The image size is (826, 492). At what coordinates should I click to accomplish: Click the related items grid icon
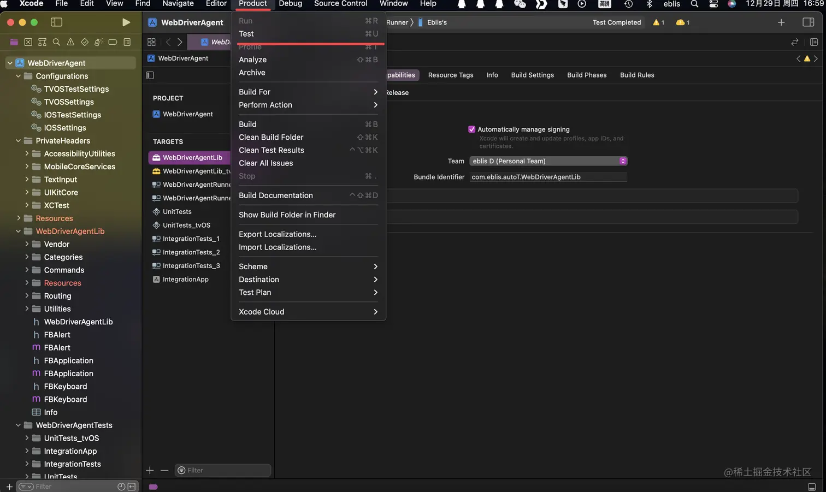point(151,42)
